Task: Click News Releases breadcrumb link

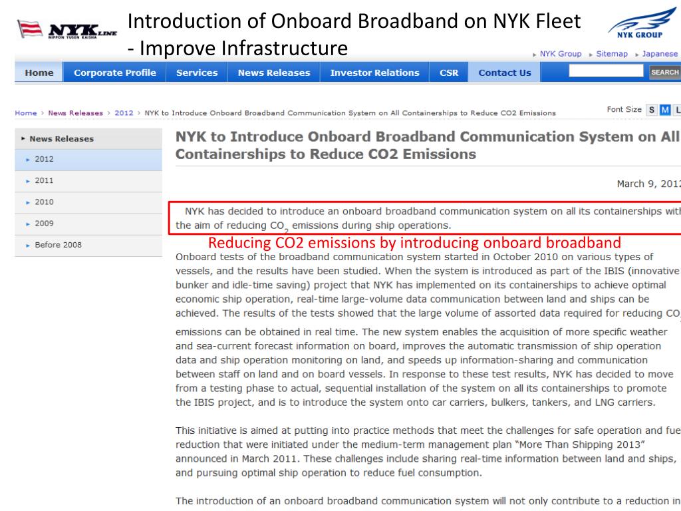Action: tap(76, 113)
